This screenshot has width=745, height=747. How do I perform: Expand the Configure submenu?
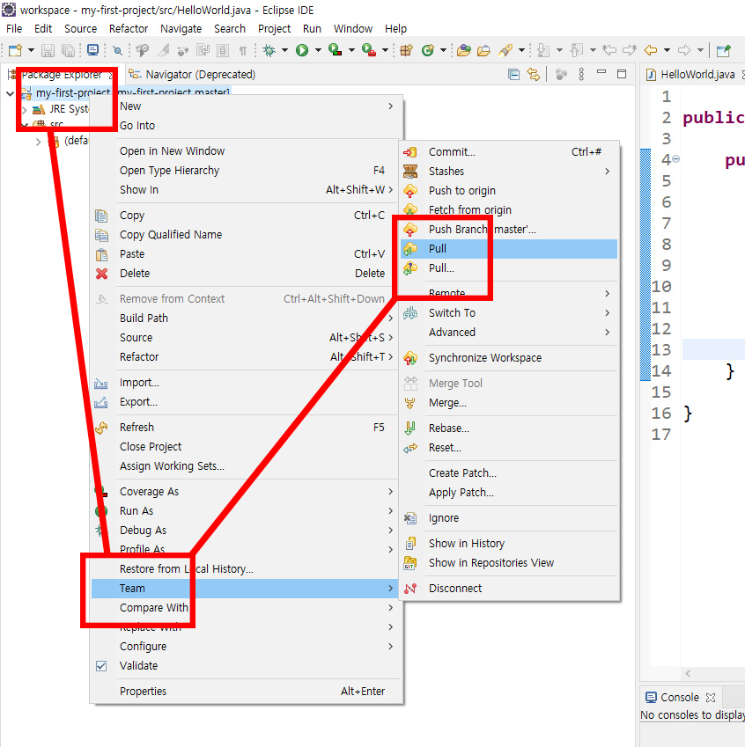tap(246, 647)
